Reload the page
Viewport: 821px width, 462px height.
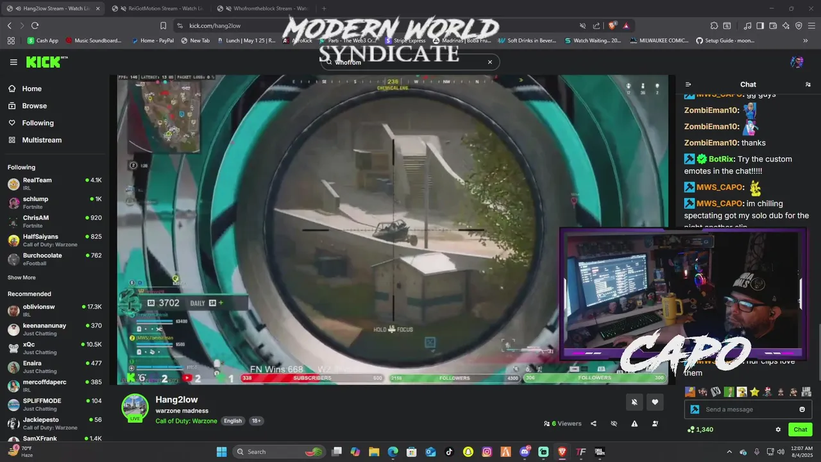[35, 26]
